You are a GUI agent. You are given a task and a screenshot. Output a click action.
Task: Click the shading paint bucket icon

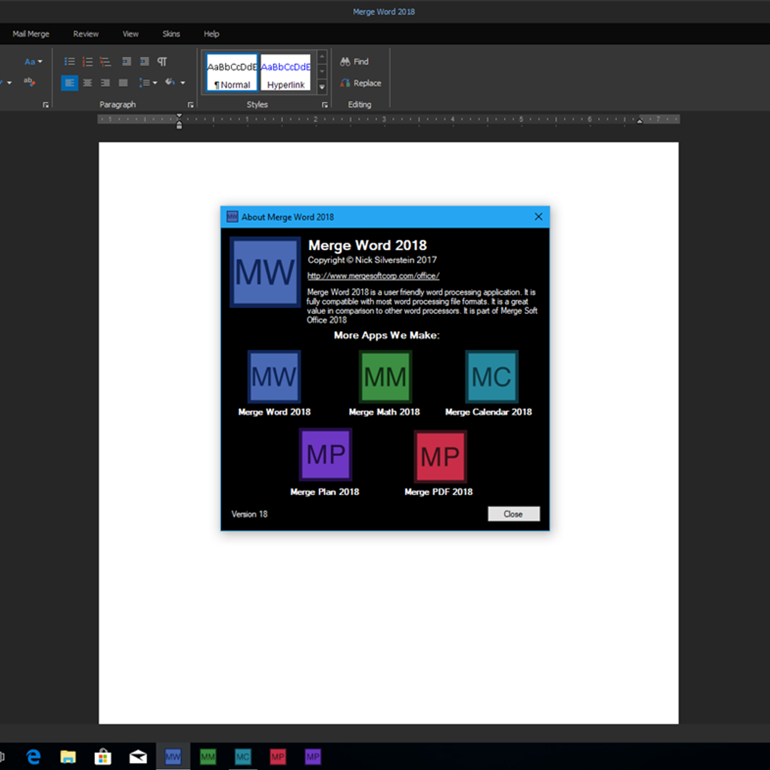coord(170,82)
